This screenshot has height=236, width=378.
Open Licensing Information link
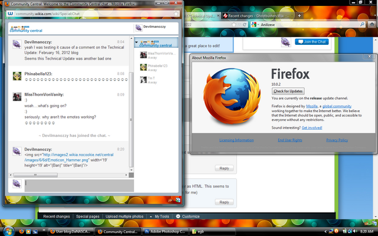click(x=236, y=140)
